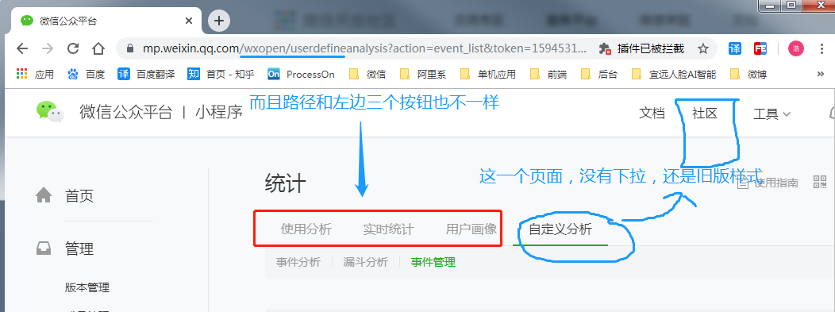Screen dimensions: 835x312
Task: Switch to the 自定义分析 tab
Action: pos(560,229)
